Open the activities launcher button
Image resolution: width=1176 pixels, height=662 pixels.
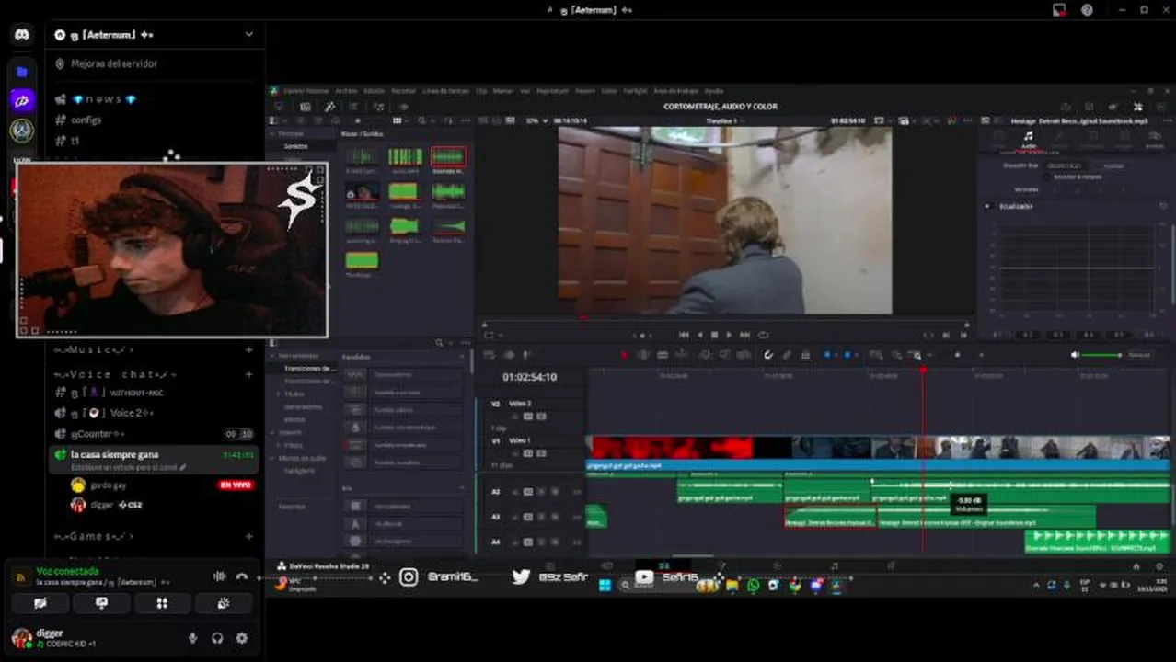click(x=162, y=603)
